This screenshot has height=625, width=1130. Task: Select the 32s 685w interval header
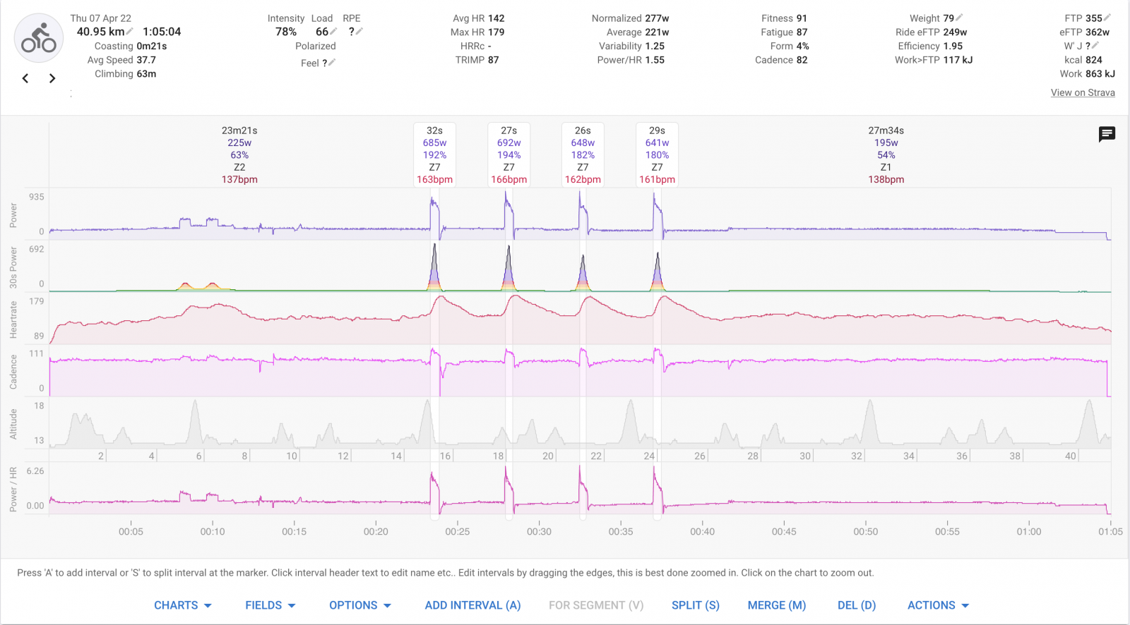point(434,154)
